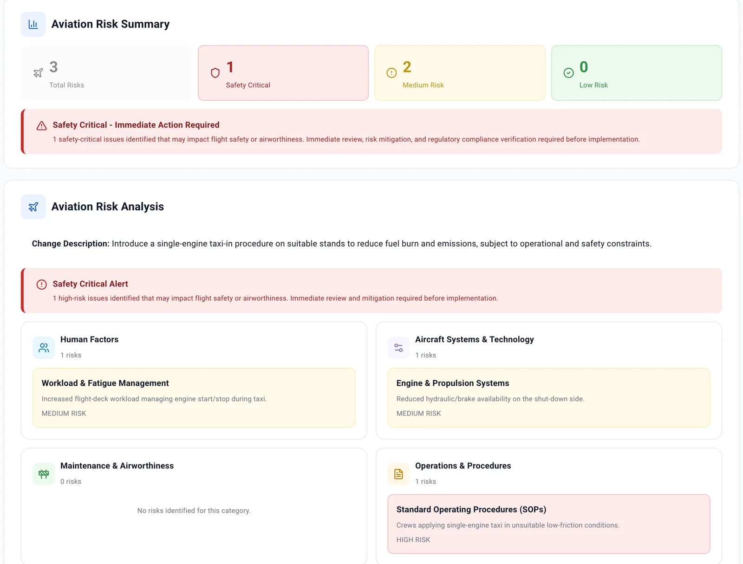Click the "Maintenance & Airworthiness" category heading
The image size is (743, 564).
(x=117, y=466)
